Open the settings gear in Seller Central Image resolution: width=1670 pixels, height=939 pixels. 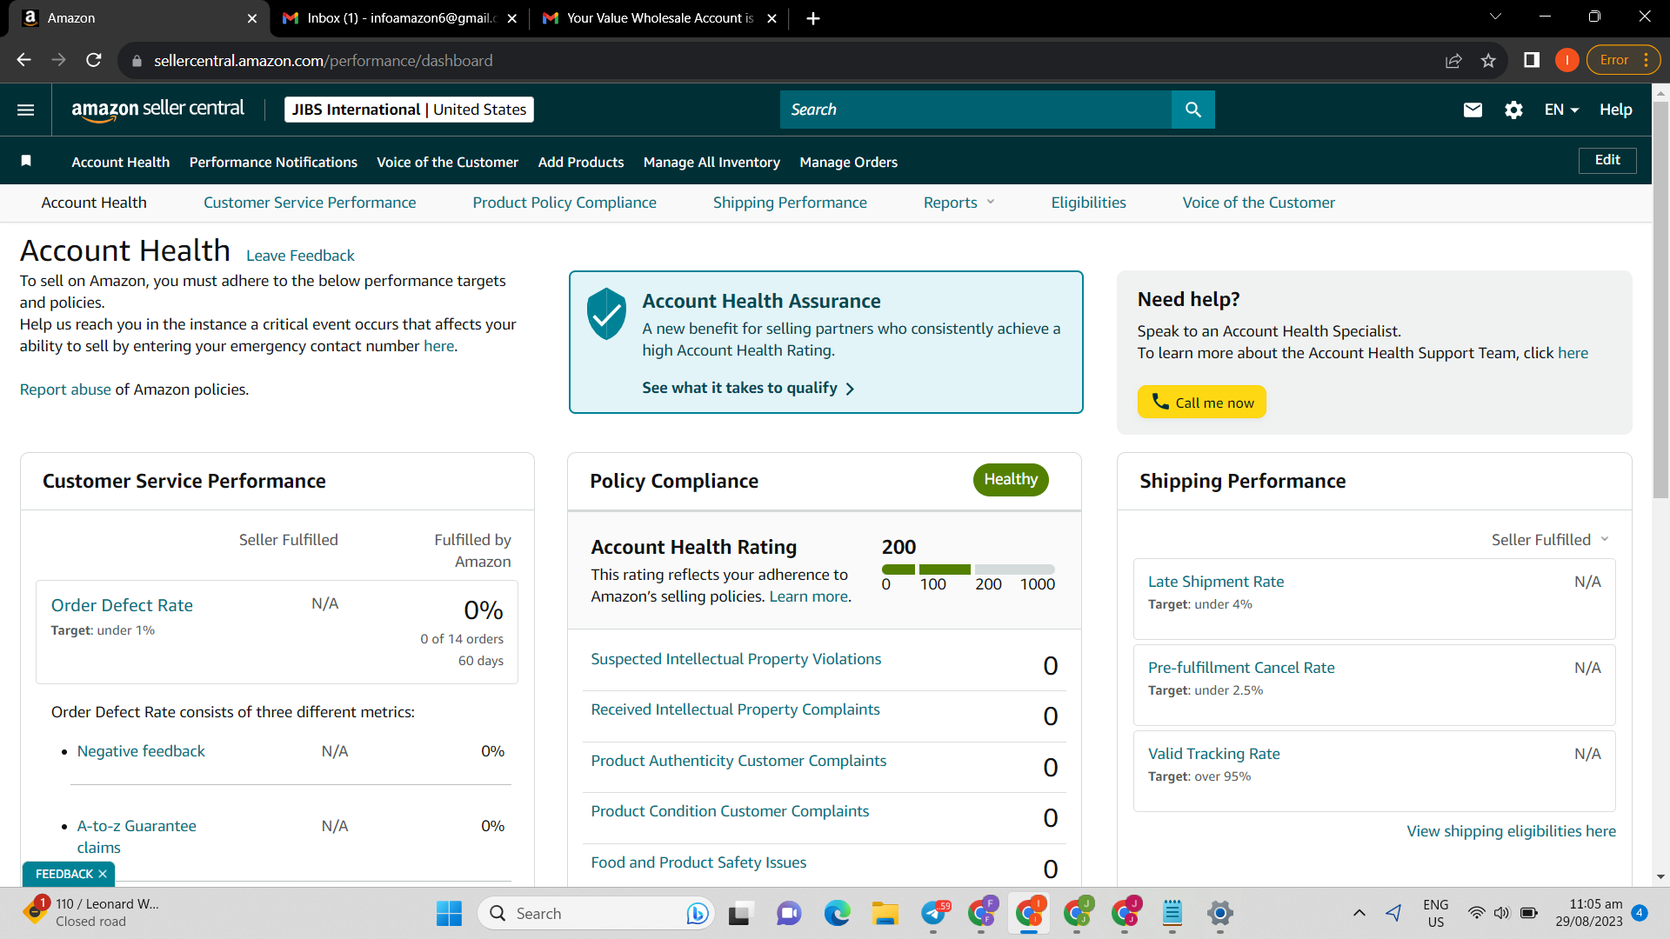[1513, 110]
